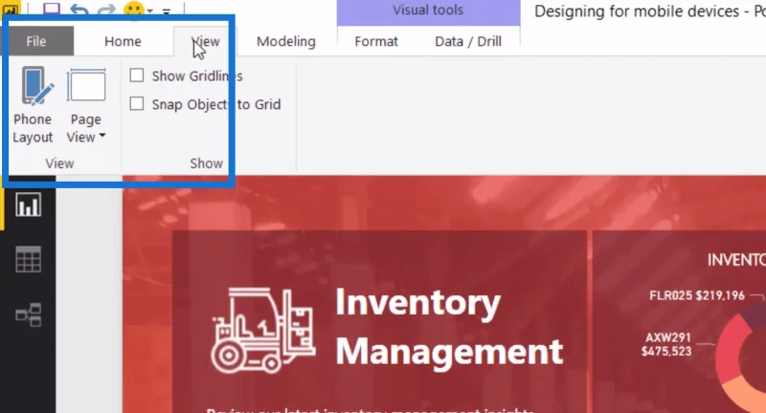Select the Format tab under Visual tools
The height and width of the screenshot is (413, 766).
pos(376,41)
